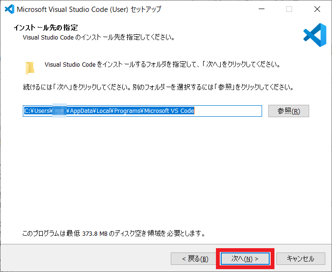Viewport: 332px width, 272px height.
Task: Click the install path input field
Action: click(142, 111)
